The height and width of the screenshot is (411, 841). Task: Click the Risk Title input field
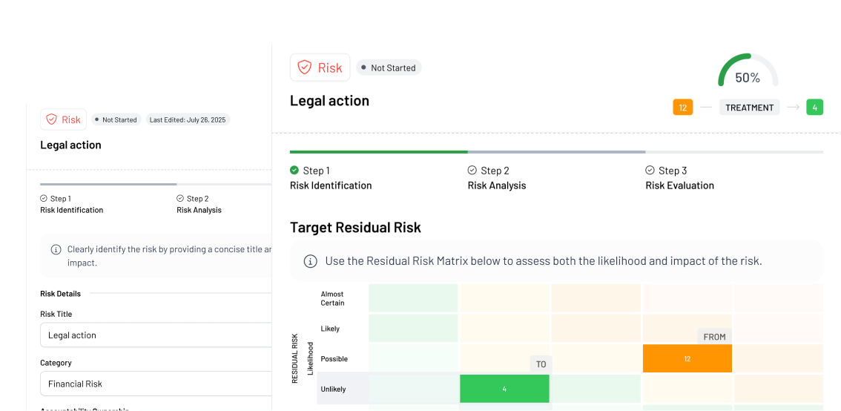[156, 335]
